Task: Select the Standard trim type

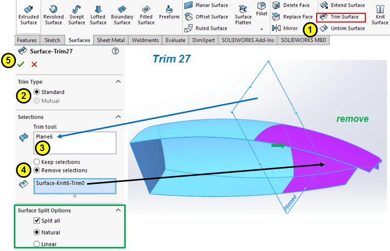Action: click(36, 92)
